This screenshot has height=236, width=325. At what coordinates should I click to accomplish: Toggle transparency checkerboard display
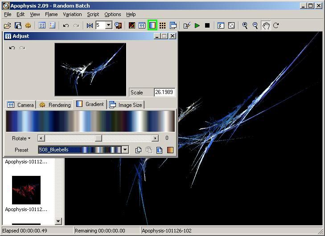(x=231, y=26)
